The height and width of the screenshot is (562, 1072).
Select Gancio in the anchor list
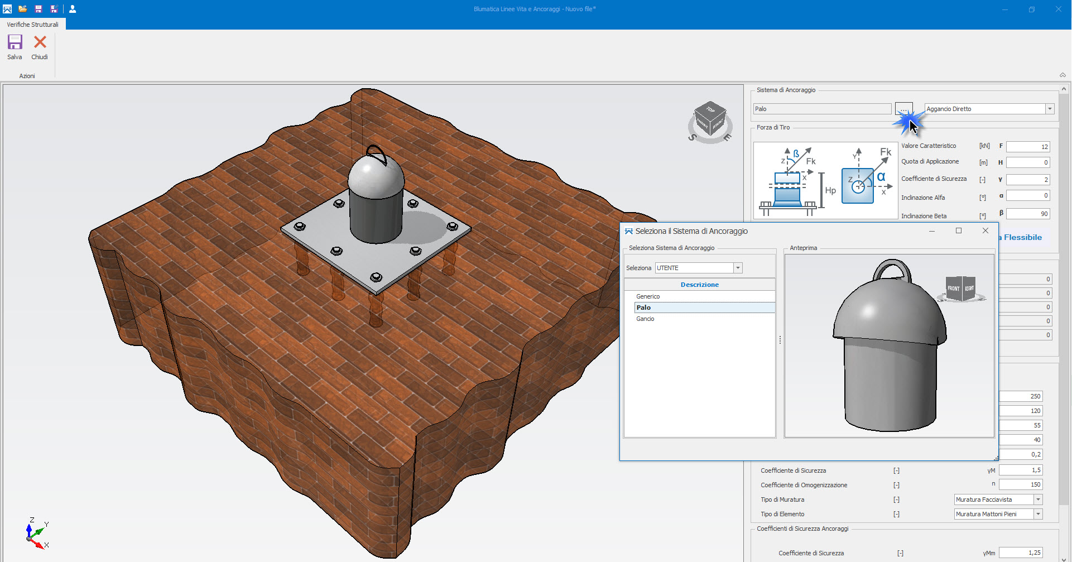pos(645,319)
